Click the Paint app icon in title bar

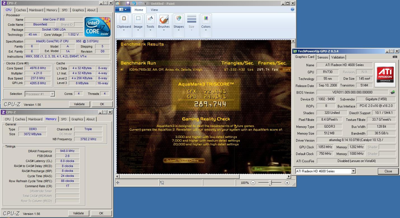click(118, 3)
